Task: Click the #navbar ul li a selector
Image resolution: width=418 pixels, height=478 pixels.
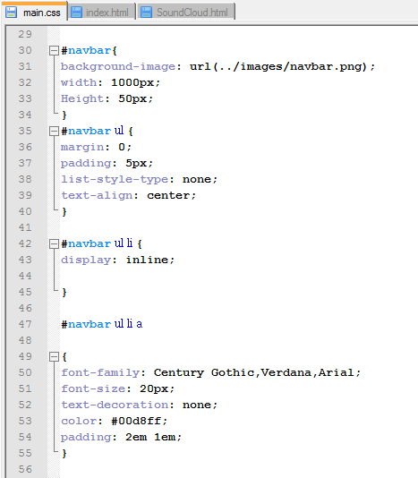Action: 102,324
